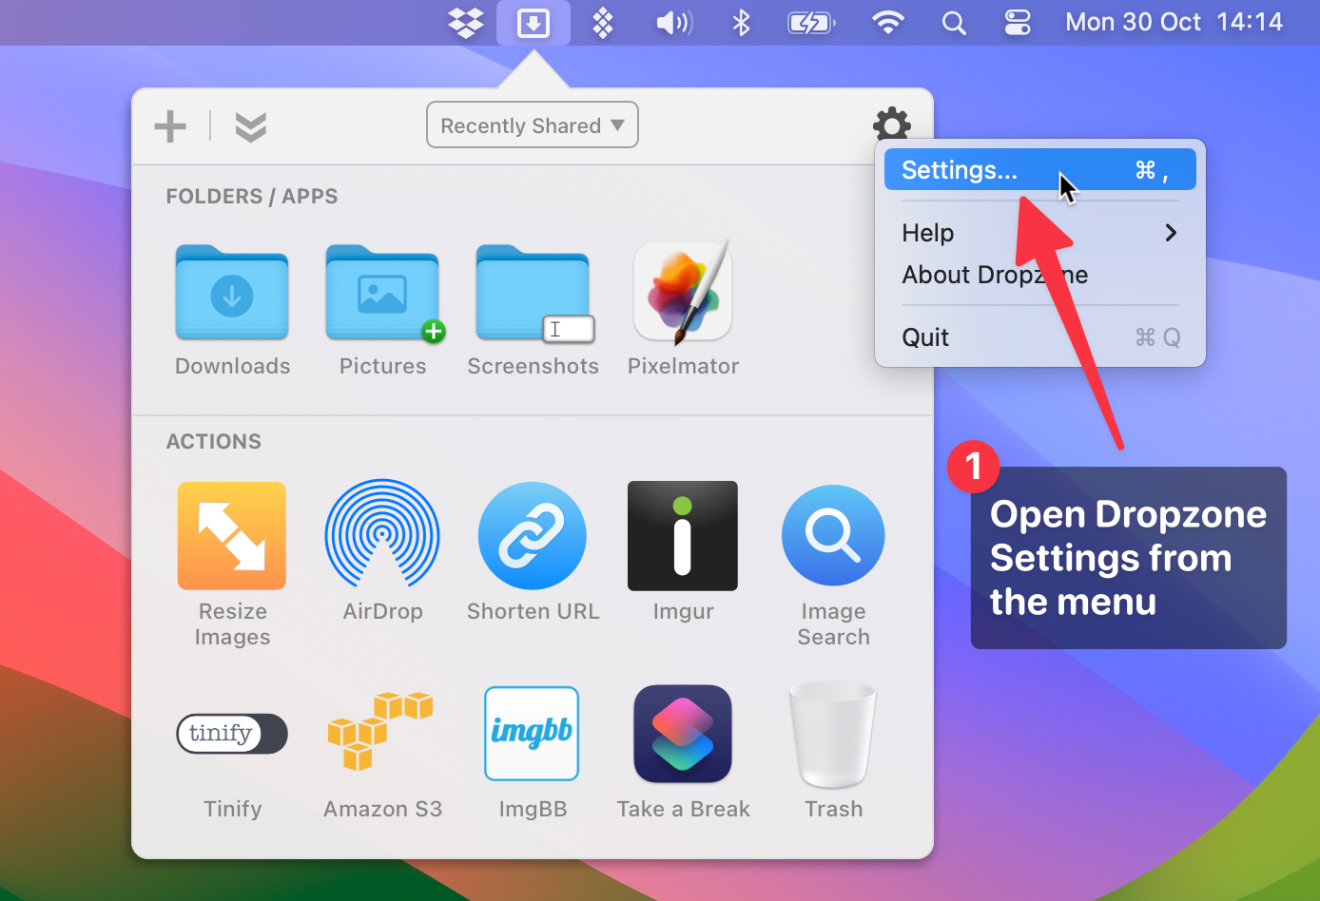This screenshot has height=901, width=1320.
Task: Add a new action with plus icon
Action: tap(170, 126)
